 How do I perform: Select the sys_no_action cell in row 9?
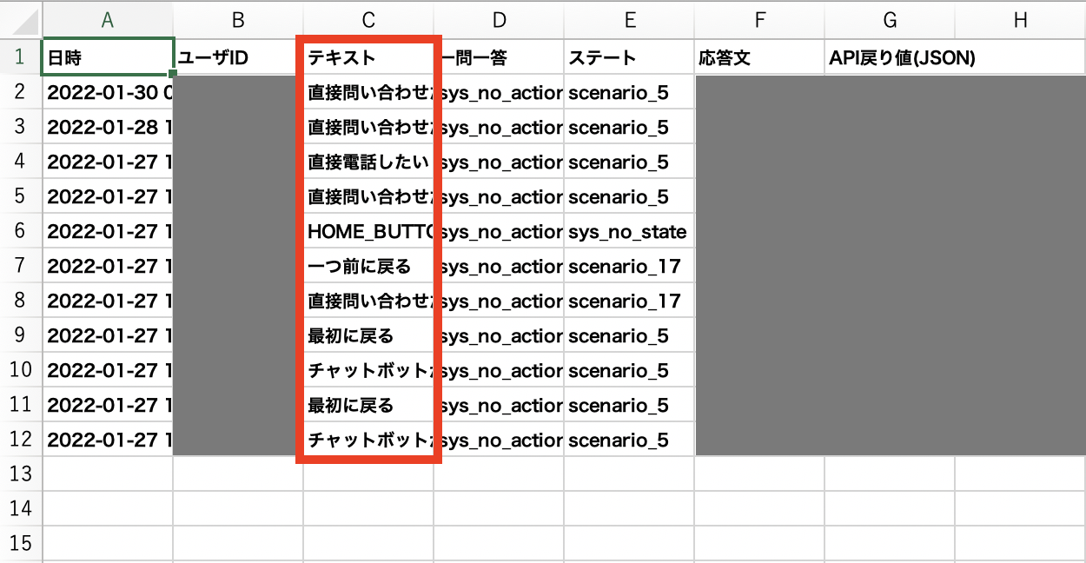click(499, 335)
